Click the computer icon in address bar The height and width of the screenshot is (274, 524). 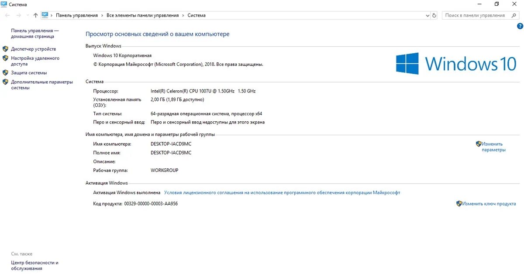coord(45,15)
